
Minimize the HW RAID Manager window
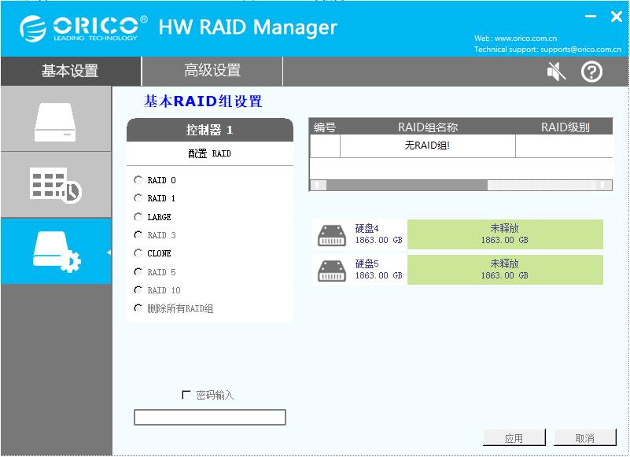590,16
